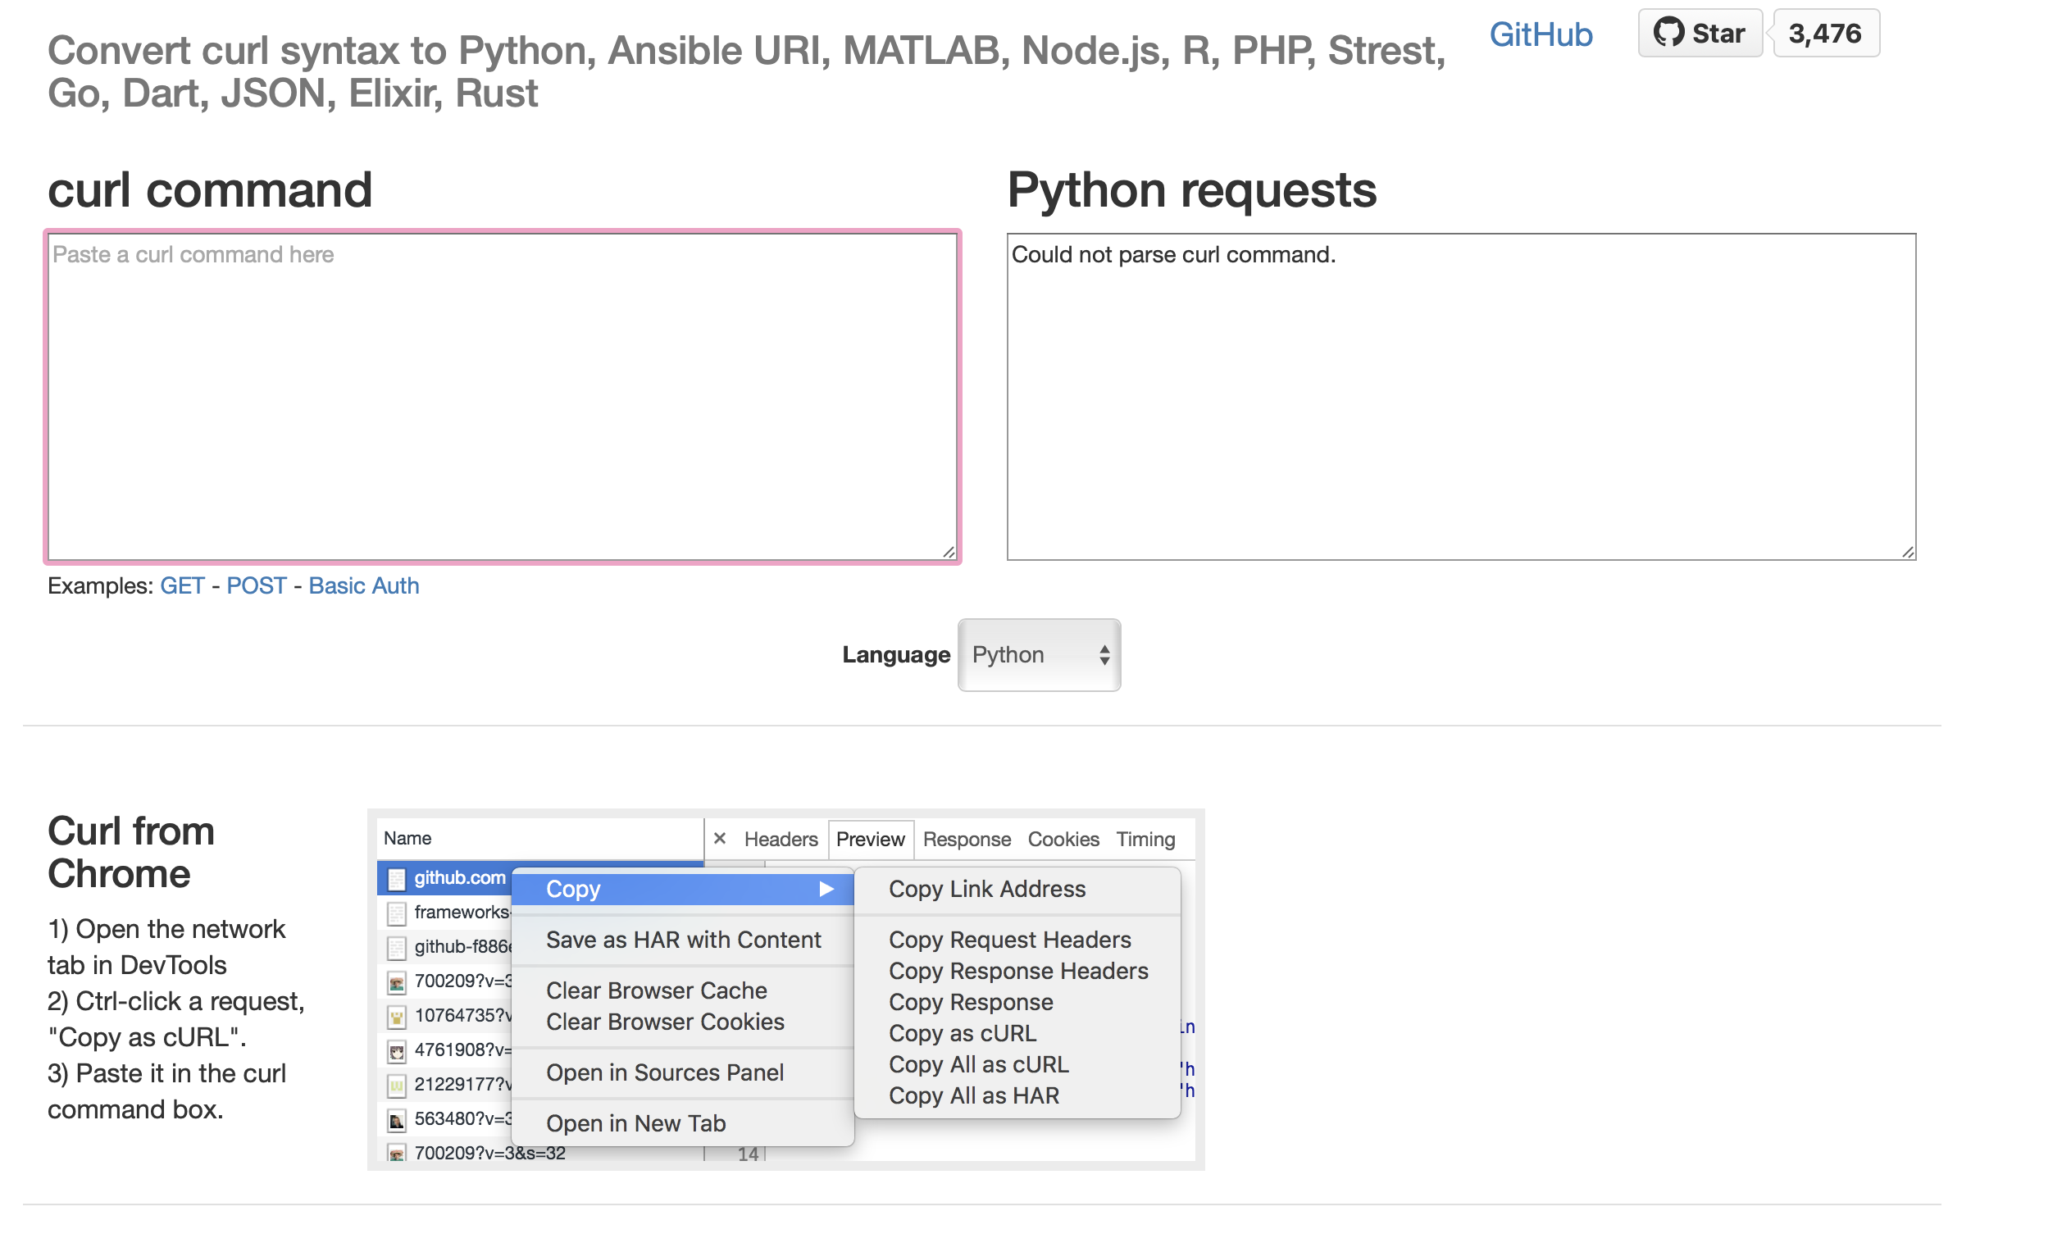The image size is (2071, 1243).
Task: Grab the Python output resize handle
Action: coord(1907,552)
